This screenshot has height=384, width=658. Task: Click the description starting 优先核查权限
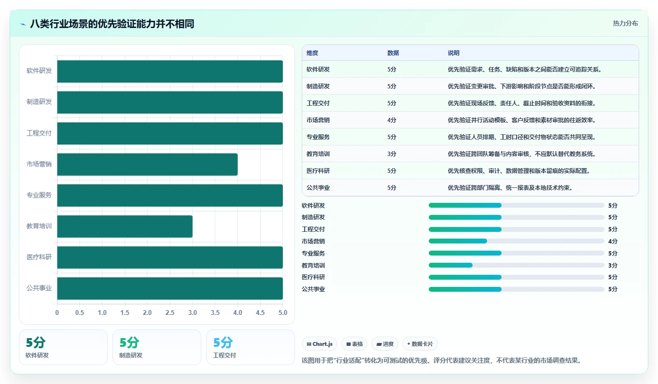click(x=519, y=171)
